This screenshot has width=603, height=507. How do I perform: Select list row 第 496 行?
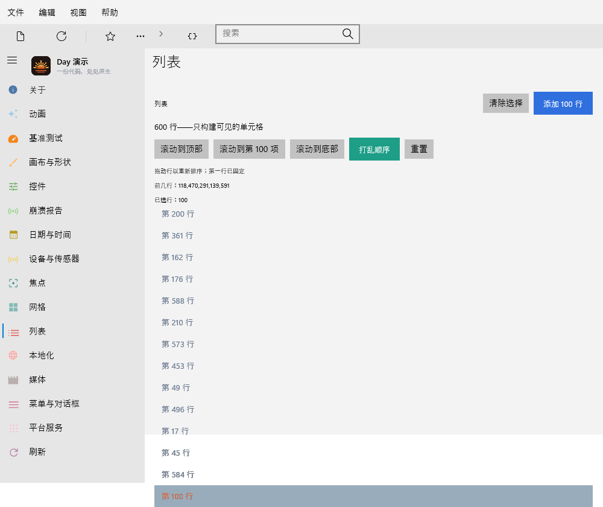point(373,410)
